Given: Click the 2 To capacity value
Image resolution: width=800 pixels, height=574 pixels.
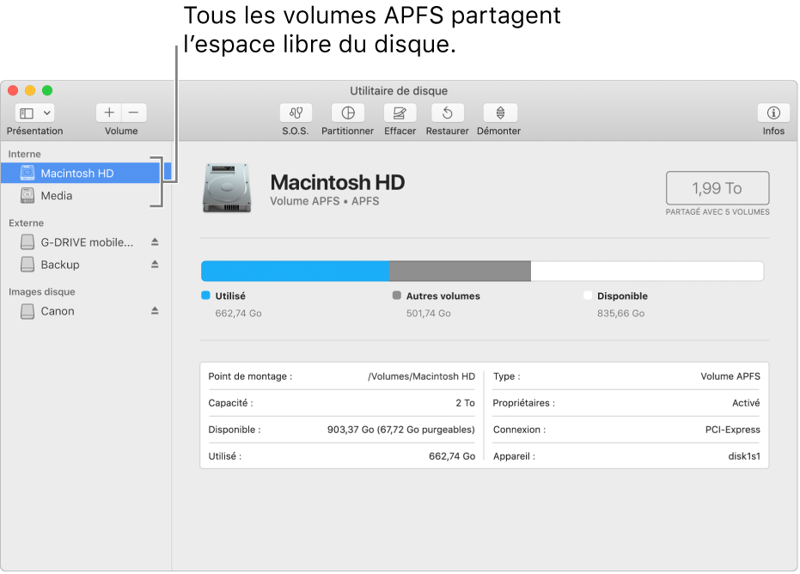Looking at the screenshot, I should (466, 403).
